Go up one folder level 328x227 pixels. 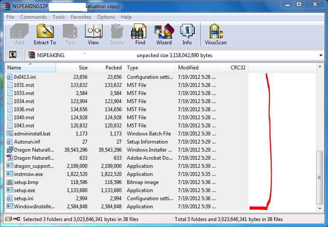[x=13, y=55]
